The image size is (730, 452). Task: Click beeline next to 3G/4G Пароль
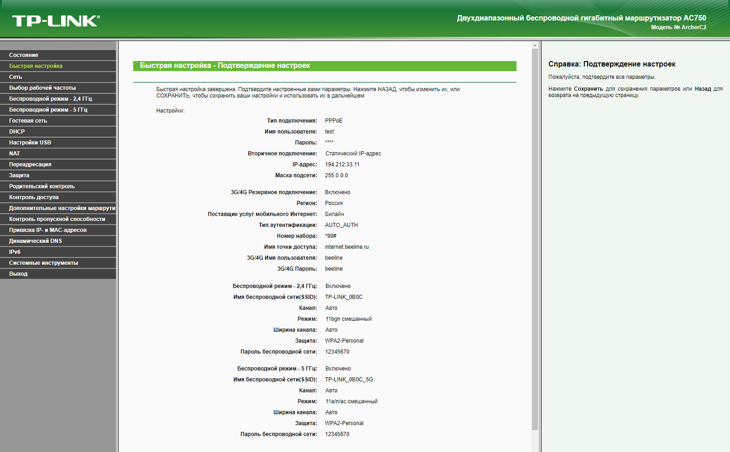[334, 269]
